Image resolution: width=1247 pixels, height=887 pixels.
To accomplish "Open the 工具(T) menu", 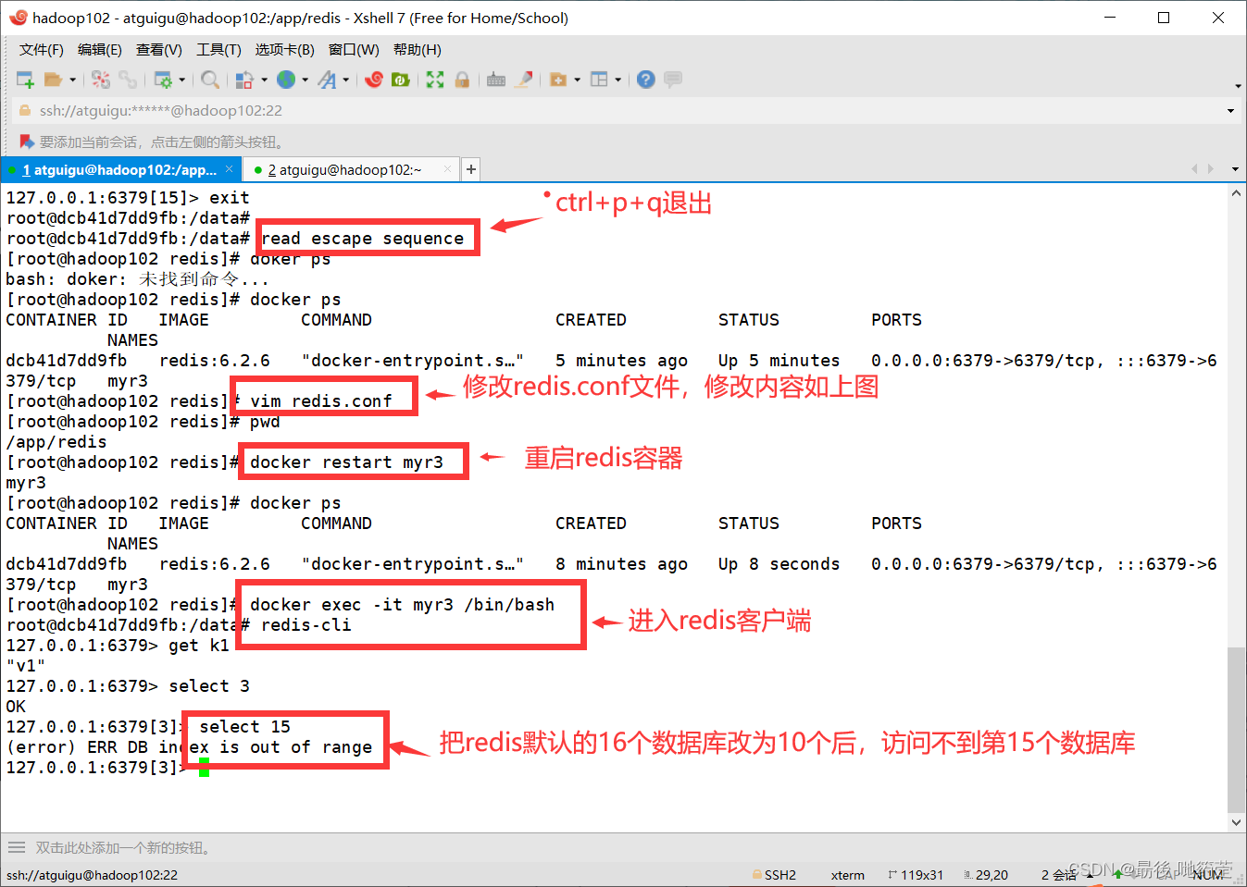I will (x=218, y=50).
